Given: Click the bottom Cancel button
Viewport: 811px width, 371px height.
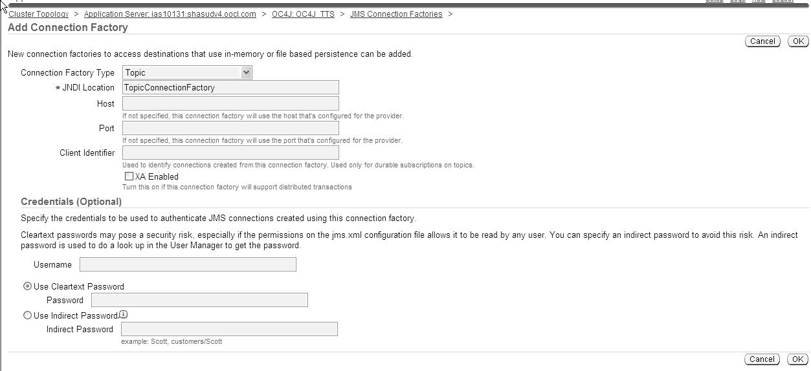Looking at the screenshot, I should point(762,359).
